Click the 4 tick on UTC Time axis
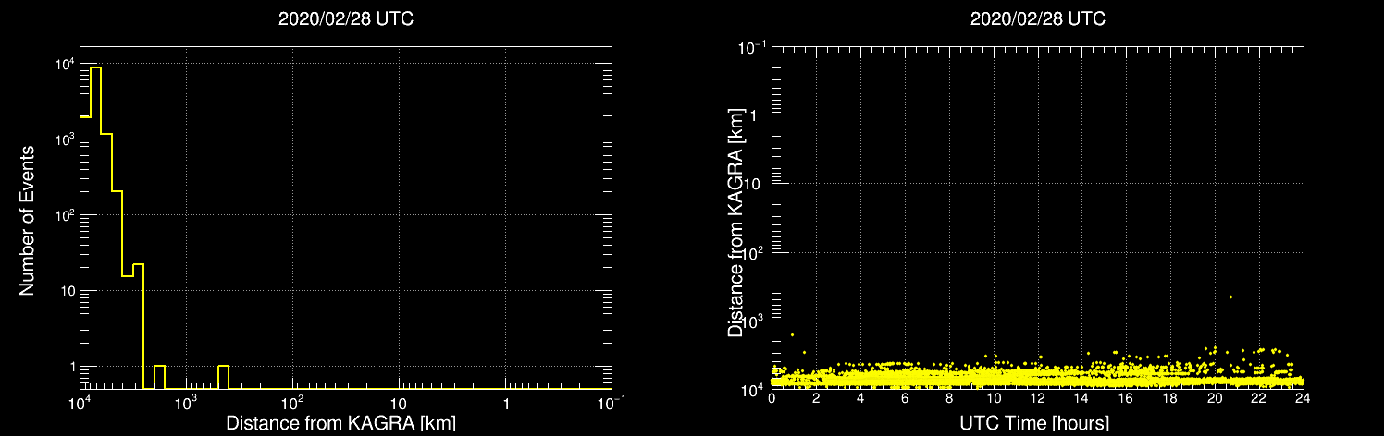Viewport: 1384px width, 436px height. [x=860, y=399]
